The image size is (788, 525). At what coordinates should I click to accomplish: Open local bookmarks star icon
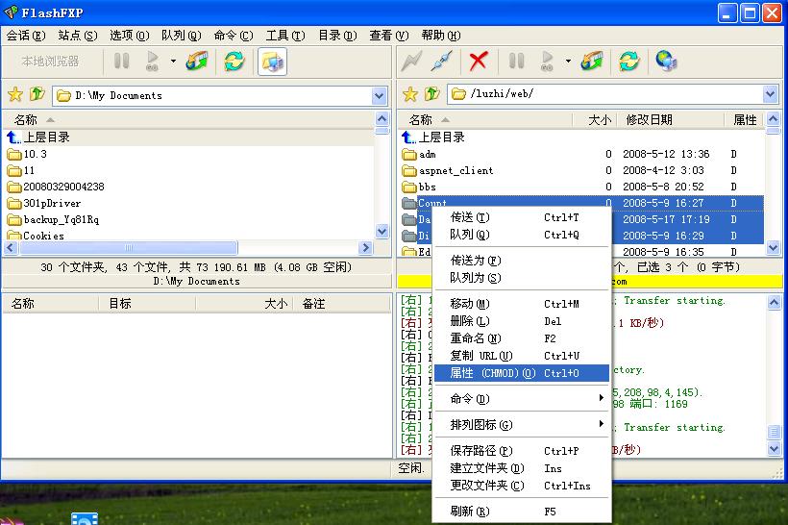[x=15, y=94]
